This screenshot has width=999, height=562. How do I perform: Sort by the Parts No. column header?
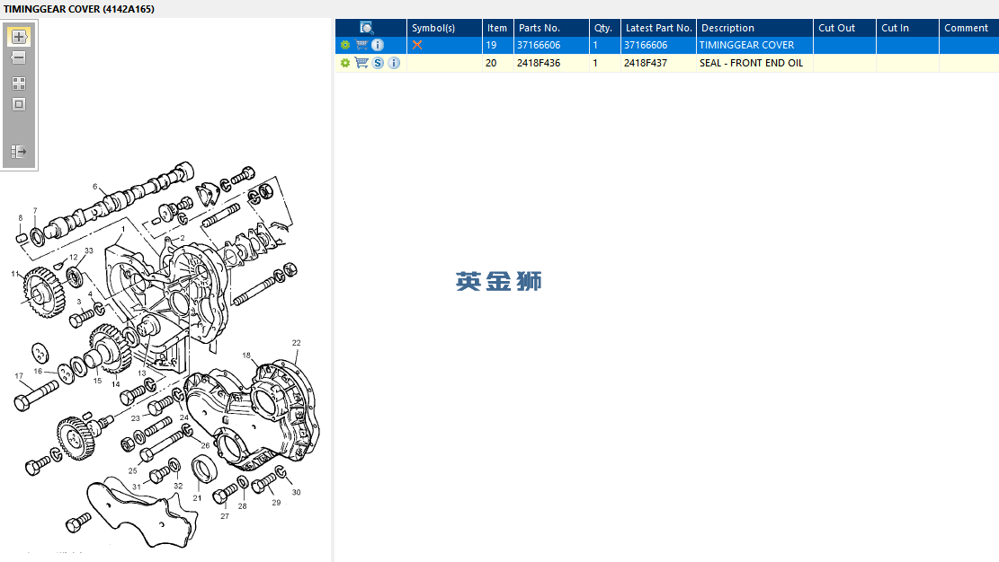tap(551, 28)
